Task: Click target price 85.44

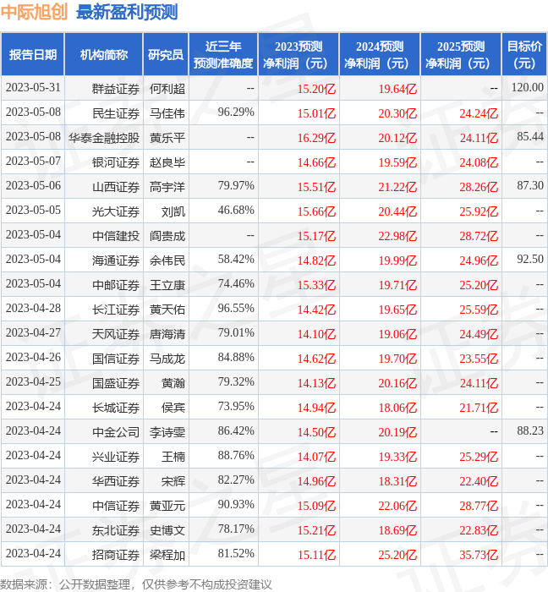Action: click(530, 137)
